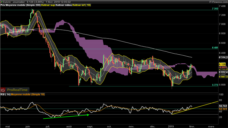Click the RSI 80 scale label

220,100
